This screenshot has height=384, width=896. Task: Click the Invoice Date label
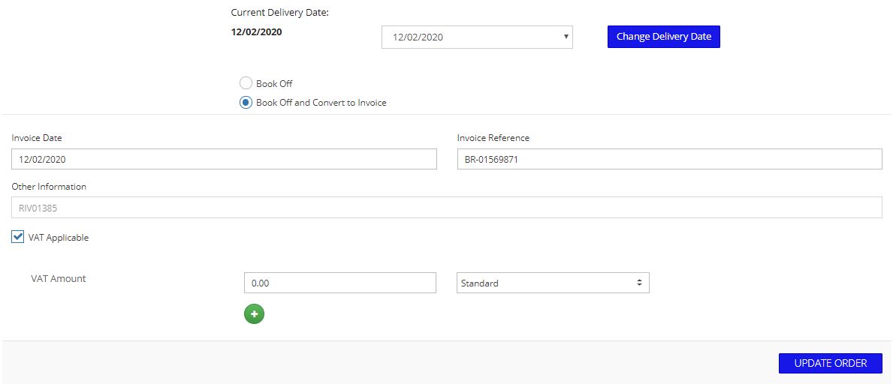(37, 137)
